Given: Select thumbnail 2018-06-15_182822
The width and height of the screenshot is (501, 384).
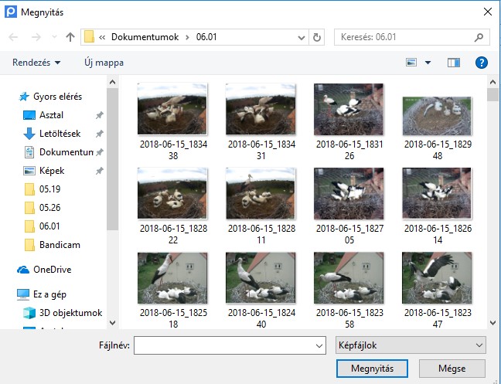Looking at the screenshot, I should (172, 193).
